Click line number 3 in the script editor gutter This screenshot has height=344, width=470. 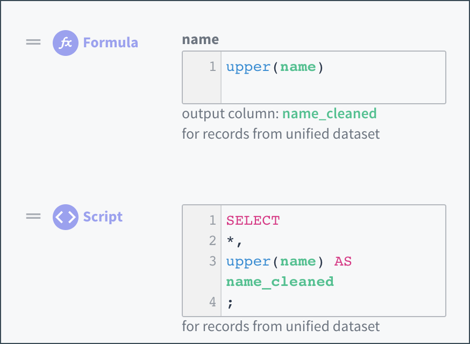pyautogui.click(x=212, y=261)
